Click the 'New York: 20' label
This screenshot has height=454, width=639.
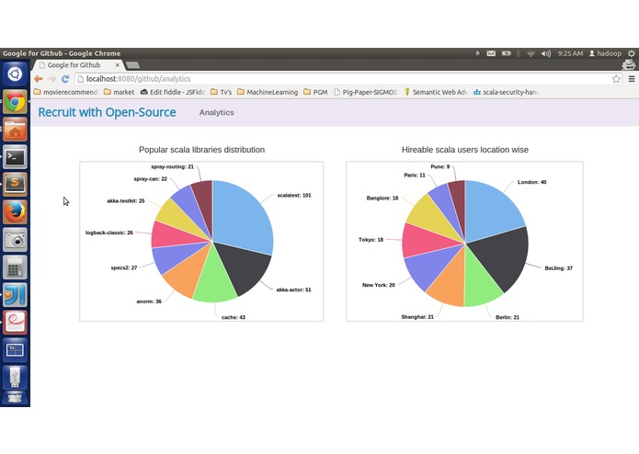(x=379, y=285)
